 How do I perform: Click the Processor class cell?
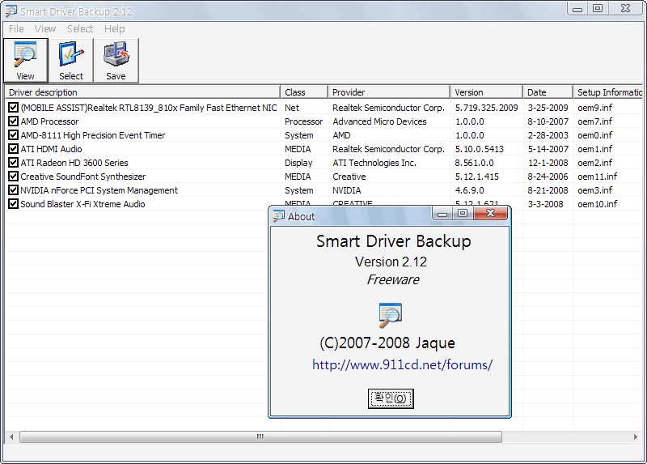tap(304, 121)
